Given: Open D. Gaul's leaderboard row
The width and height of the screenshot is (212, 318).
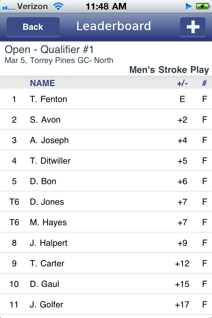Looking at the screenshot, I should point(106,284).
